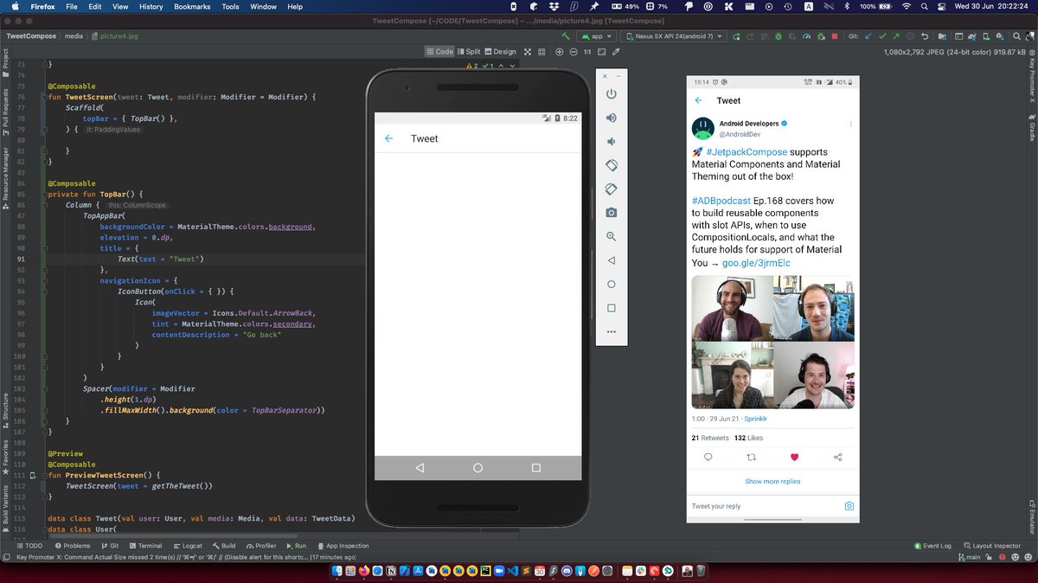This screenshot has width=1038, height=583.
Task: Click the TweetCompose breadcrumb
Action: 31,36
